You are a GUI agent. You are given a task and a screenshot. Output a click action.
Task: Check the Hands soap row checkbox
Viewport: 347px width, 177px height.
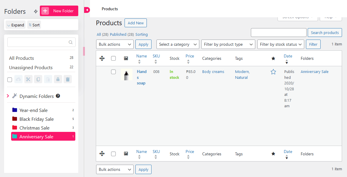[113, 72]
